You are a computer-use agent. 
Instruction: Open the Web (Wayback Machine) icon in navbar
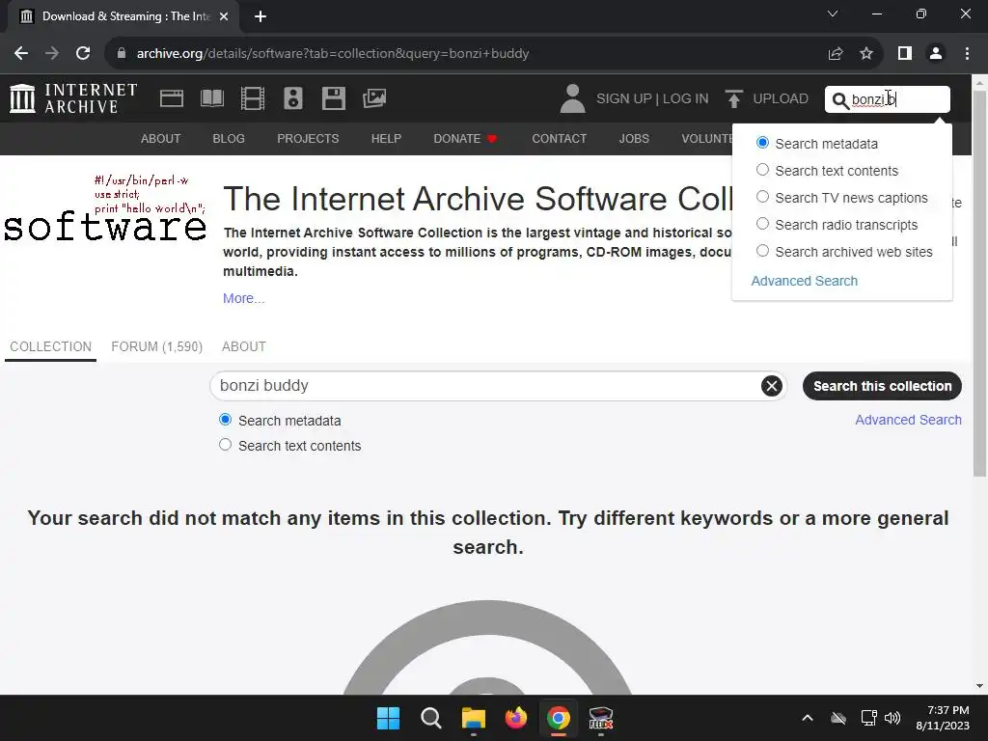tap(172, 99)
